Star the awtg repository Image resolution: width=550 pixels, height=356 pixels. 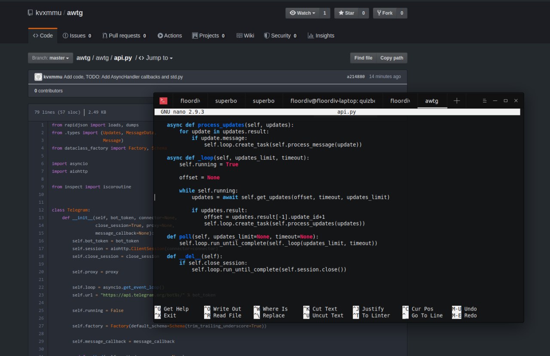click(346, 13)
